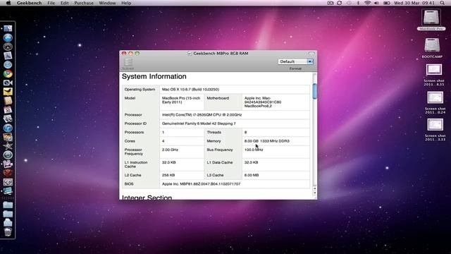Open the round grey disc dock icon
The image size is (451, 254).
click(x=8, y=155)
